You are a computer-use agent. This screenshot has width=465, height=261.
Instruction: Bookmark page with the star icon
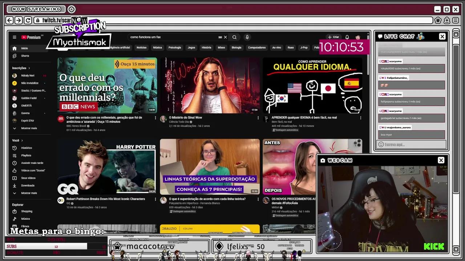click(x=438, y=20)
